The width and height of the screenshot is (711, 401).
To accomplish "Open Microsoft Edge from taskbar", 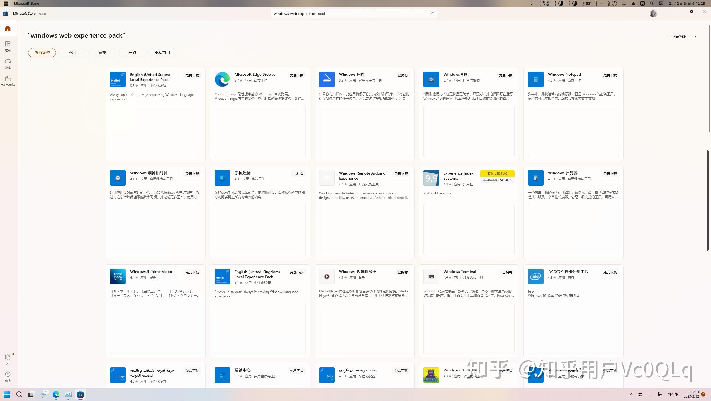I will click(x=56, y=394).
